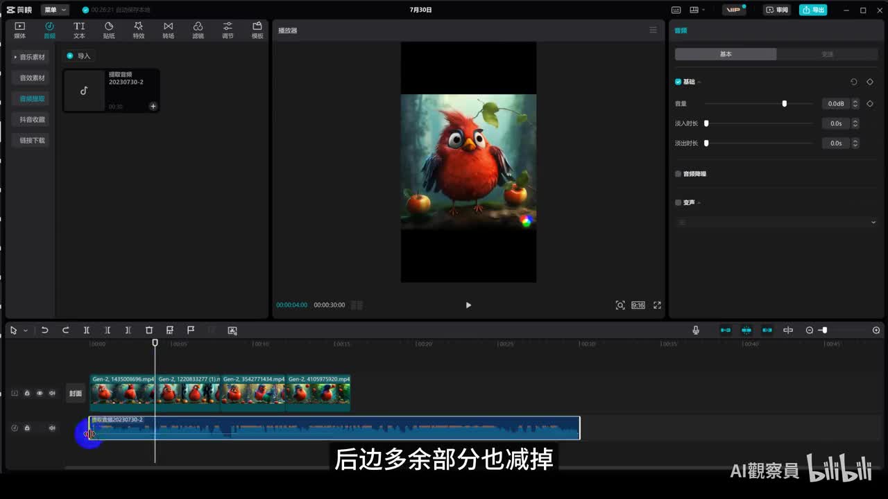This screenshot has height=499, width=888.
Task: Click the 导出 export button
Action: pos(813,10)
